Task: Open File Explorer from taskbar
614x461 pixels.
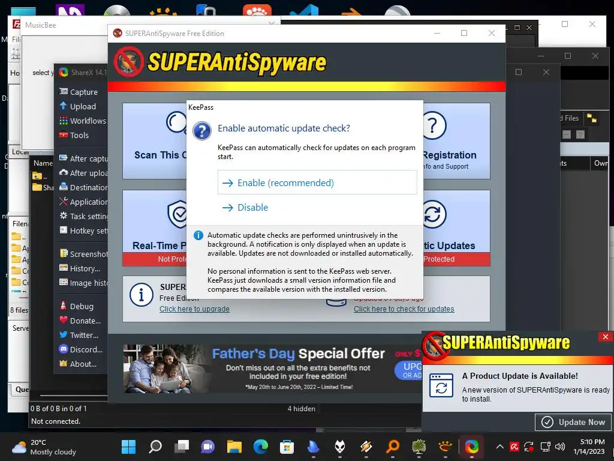Action: [x=234, y=447]
